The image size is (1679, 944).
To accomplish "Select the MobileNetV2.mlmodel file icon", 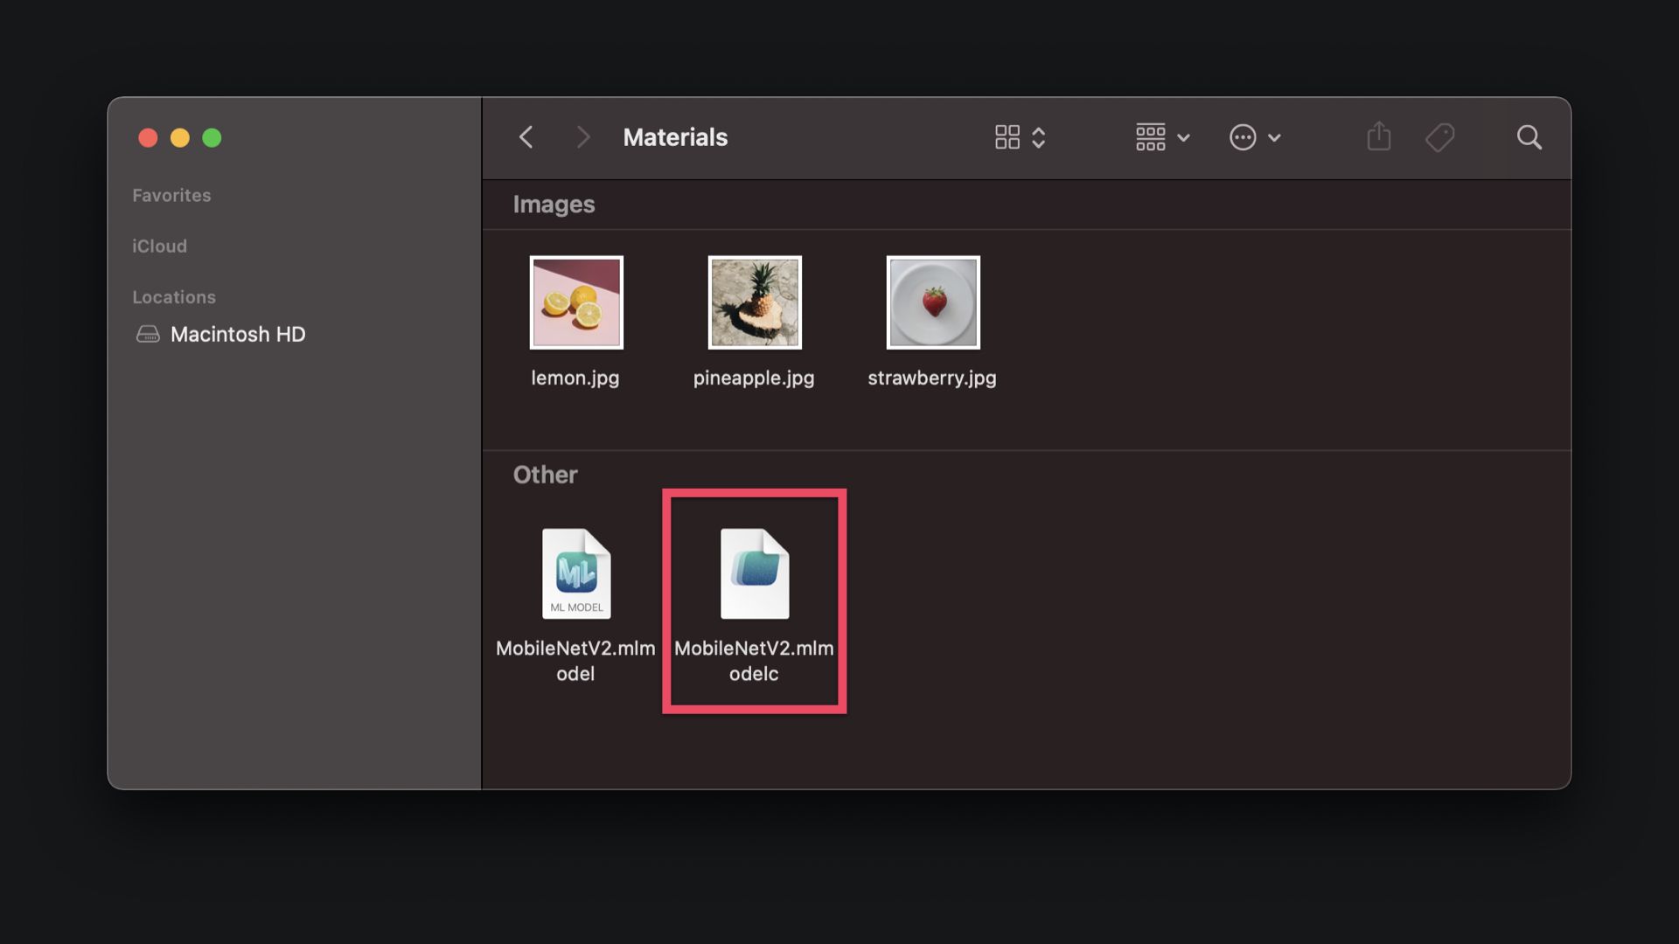I will point(575,573).
